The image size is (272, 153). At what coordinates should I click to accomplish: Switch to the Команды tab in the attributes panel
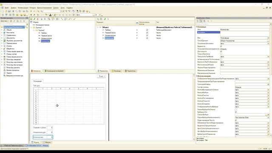116,71
